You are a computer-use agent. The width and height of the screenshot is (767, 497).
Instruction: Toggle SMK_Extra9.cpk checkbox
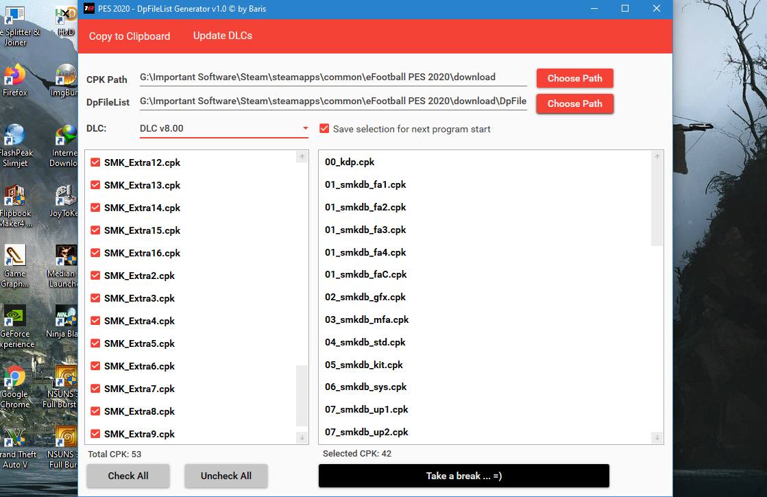[95, 434]
